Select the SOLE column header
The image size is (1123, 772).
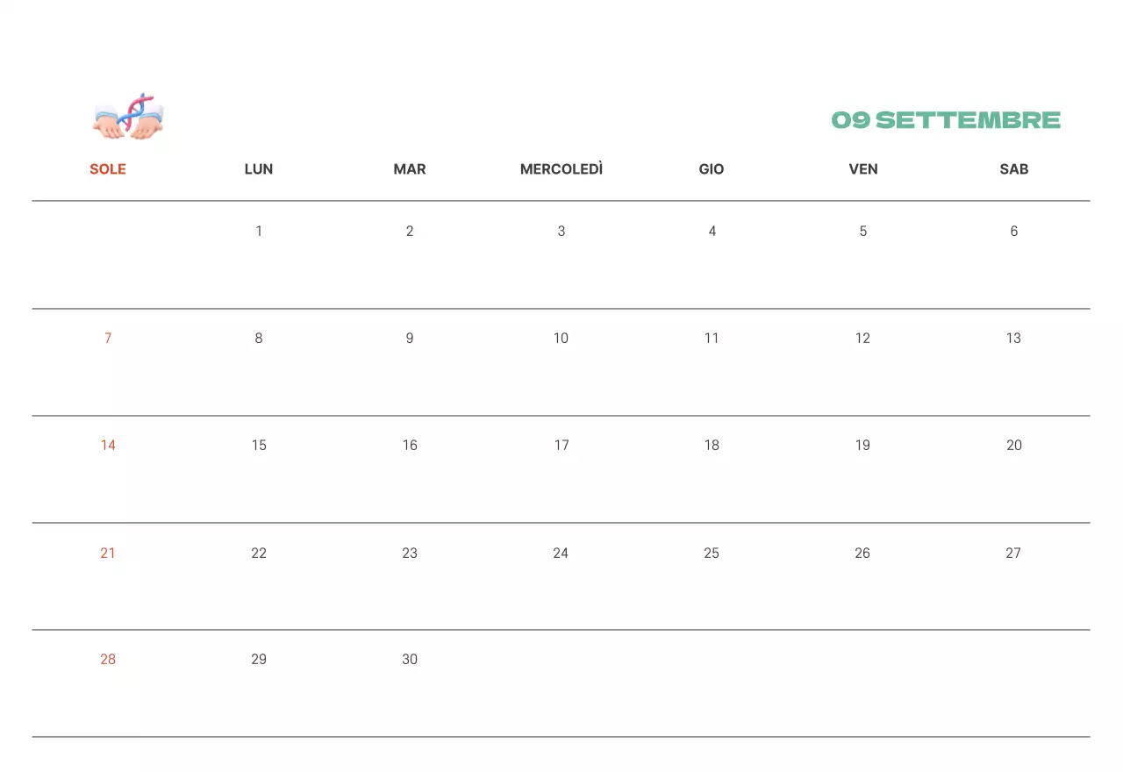(108, 169)
